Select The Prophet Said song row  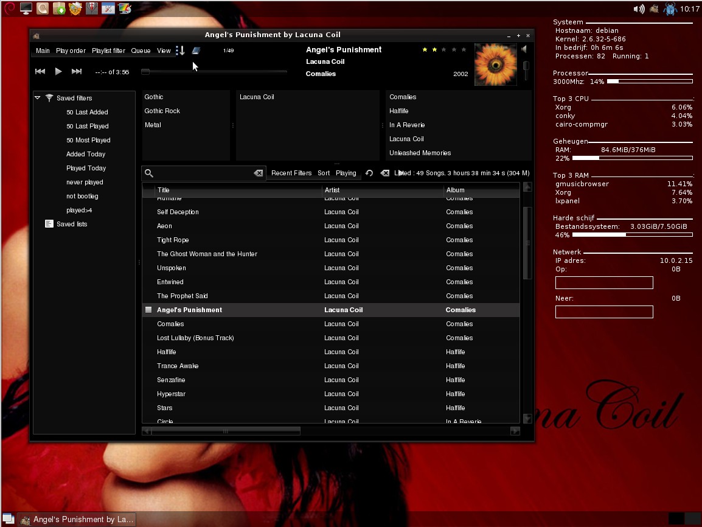331,296
